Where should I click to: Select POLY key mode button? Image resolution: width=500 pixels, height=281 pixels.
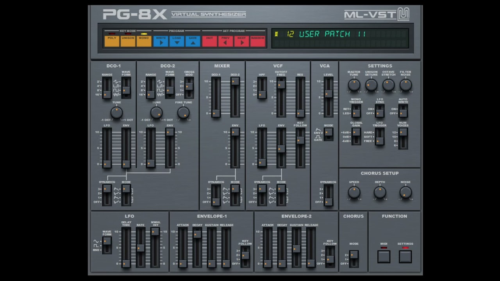point(112,41)
